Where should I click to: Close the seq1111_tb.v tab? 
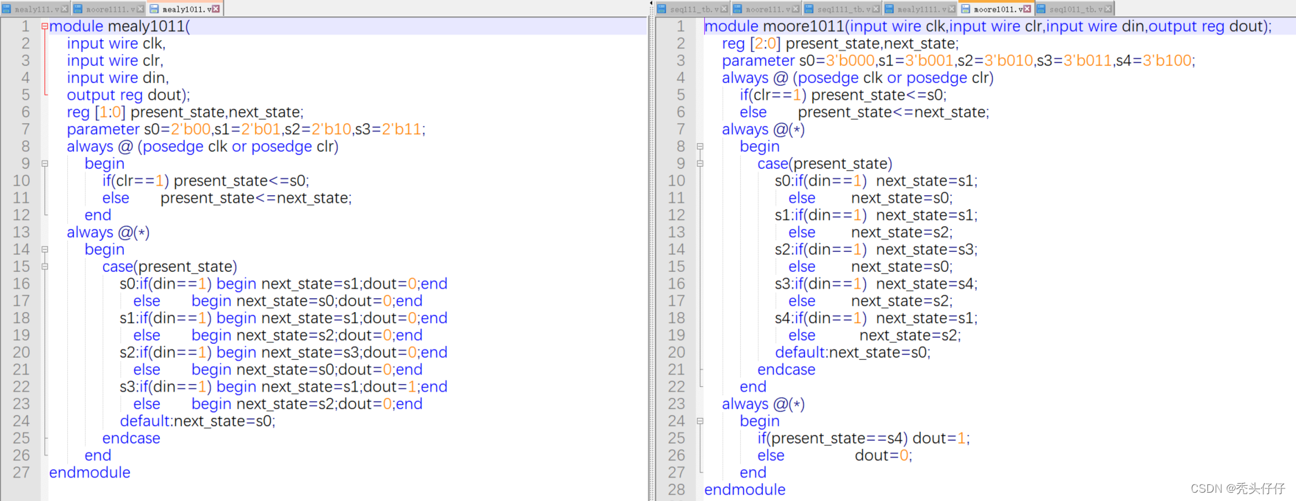pyautogui.click(x=876, y=9)
